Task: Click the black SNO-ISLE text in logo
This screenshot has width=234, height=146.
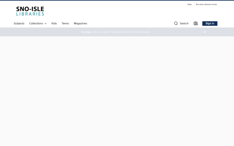Action: coord(30,9)
